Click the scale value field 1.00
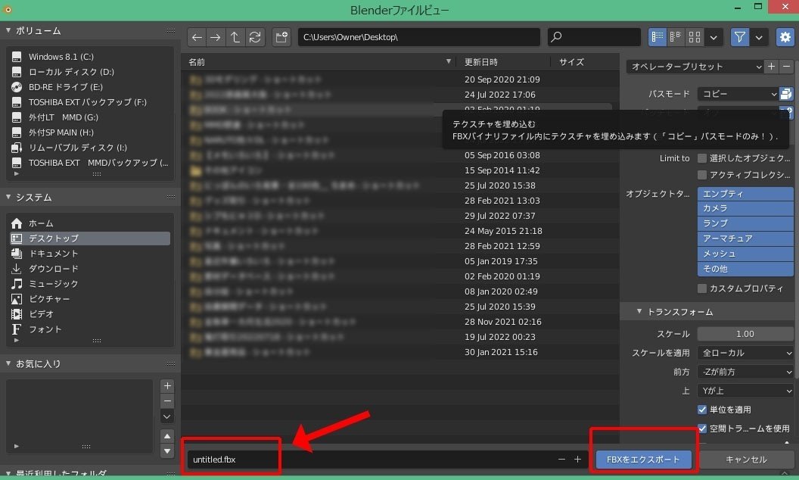 745,334
